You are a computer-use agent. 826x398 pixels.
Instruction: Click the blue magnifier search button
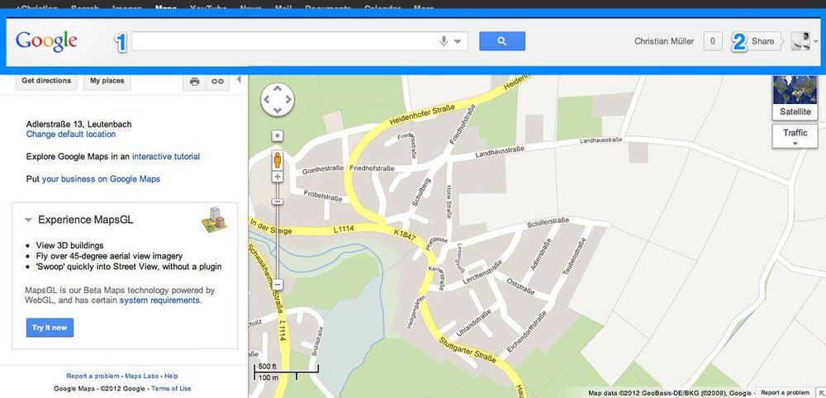point(502,41)
